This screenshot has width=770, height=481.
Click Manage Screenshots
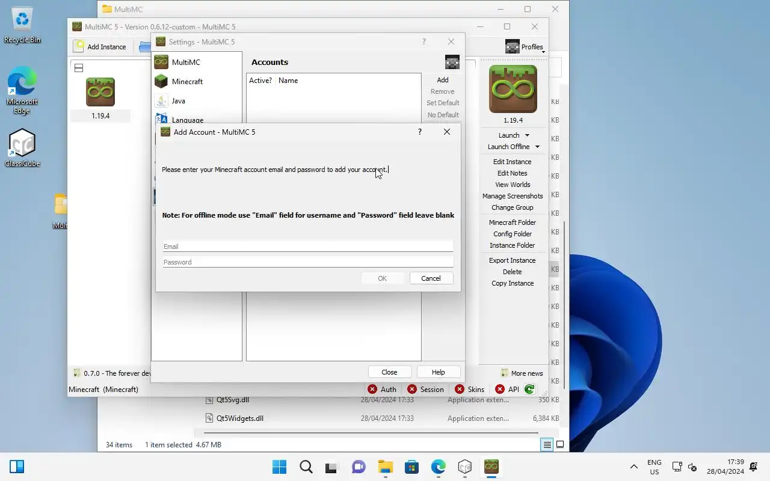(513, 196)
